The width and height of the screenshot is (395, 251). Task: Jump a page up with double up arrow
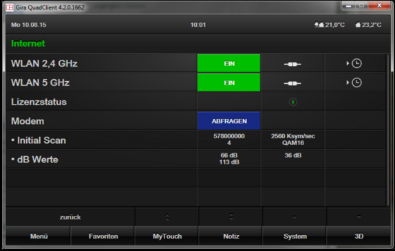[167, 217]
